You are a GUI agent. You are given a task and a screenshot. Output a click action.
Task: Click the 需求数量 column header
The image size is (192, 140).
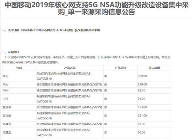[x=154, y=68]
